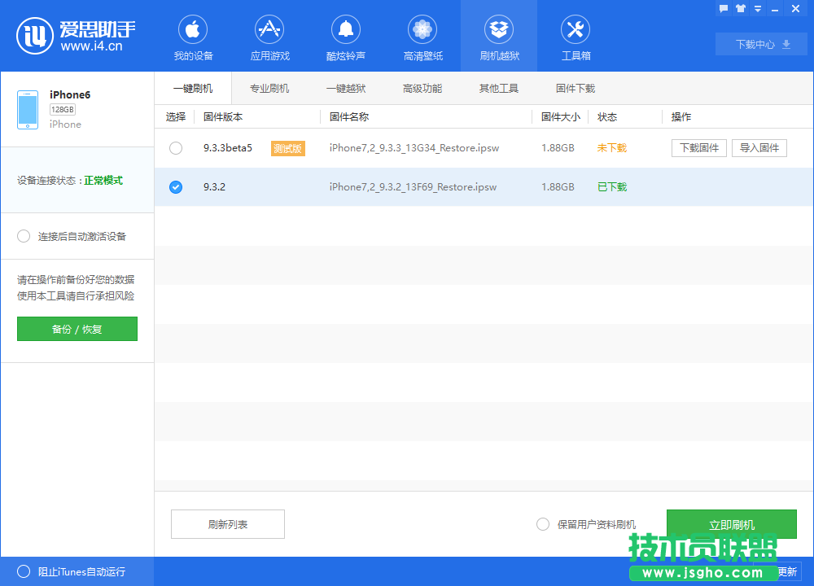The height and width of the screenshot is (586, 814).
Task: Enable 连接后自动激活设备 auto-activation option
Action: (24, 236)
